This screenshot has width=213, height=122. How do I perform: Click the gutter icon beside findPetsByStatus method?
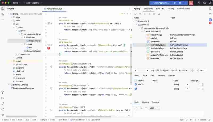tap(51, 67)
